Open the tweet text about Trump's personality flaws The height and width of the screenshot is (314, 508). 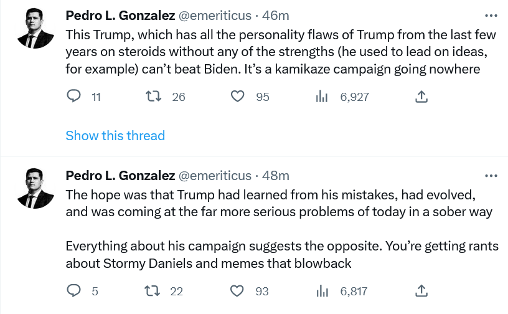point(274,51)
